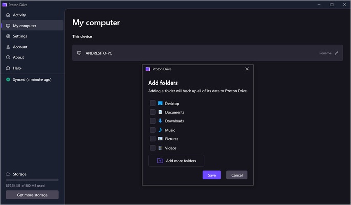Viewport: 351px width, 205px height.
Task: Minimize the Proton Drive window
Action: (x=319, y=5)
